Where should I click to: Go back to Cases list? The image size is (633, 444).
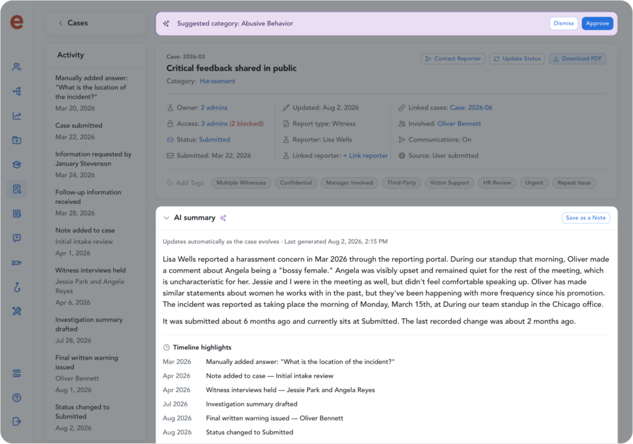[73, 23]
